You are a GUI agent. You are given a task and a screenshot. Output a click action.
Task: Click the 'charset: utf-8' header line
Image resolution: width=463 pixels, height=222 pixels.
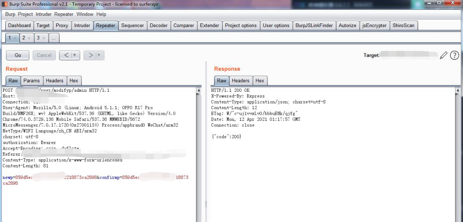pos(20,137)
